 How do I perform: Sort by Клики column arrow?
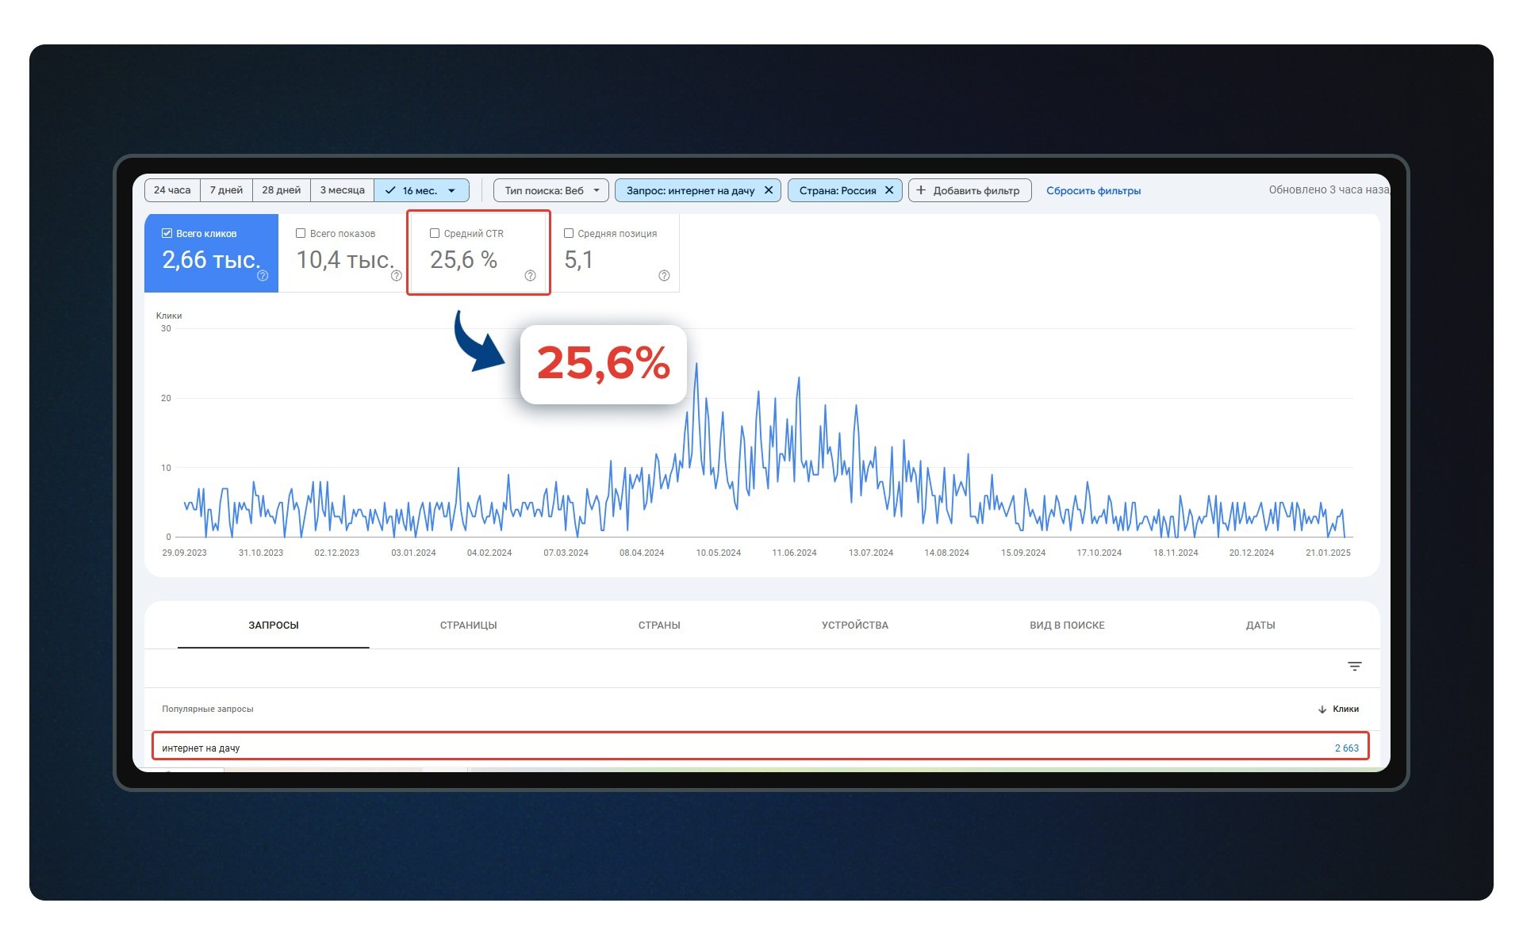(1322, 710)
